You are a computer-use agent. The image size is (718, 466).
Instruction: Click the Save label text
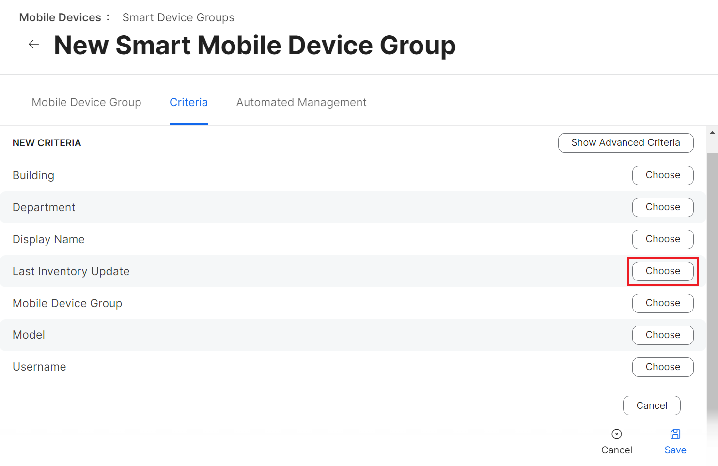coord(675,450)
